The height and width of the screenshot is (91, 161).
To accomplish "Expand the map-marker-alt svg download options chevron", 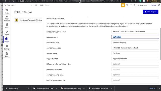I will (84, 88).
